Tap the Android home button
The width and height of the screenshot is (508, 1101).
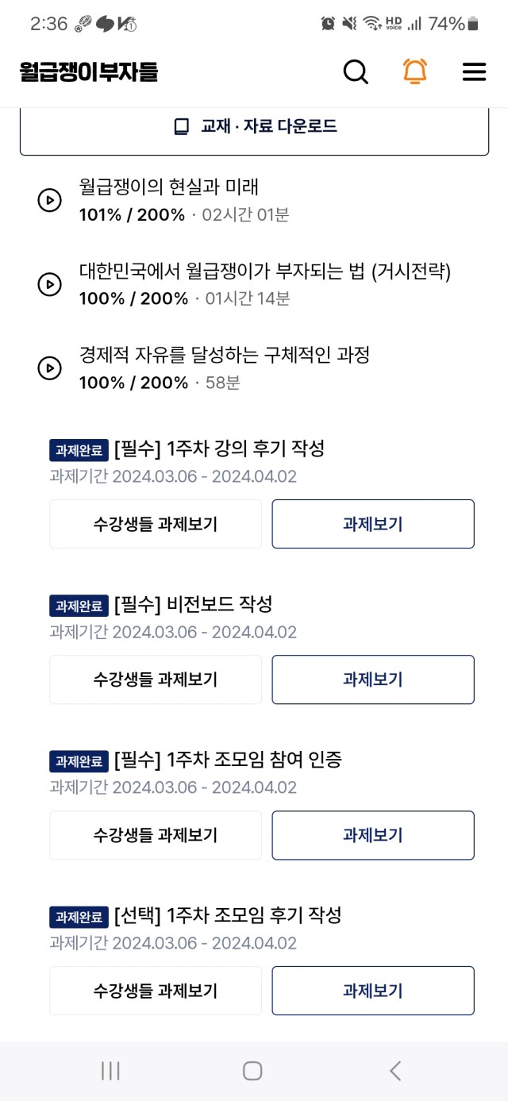pos(252,1071)
